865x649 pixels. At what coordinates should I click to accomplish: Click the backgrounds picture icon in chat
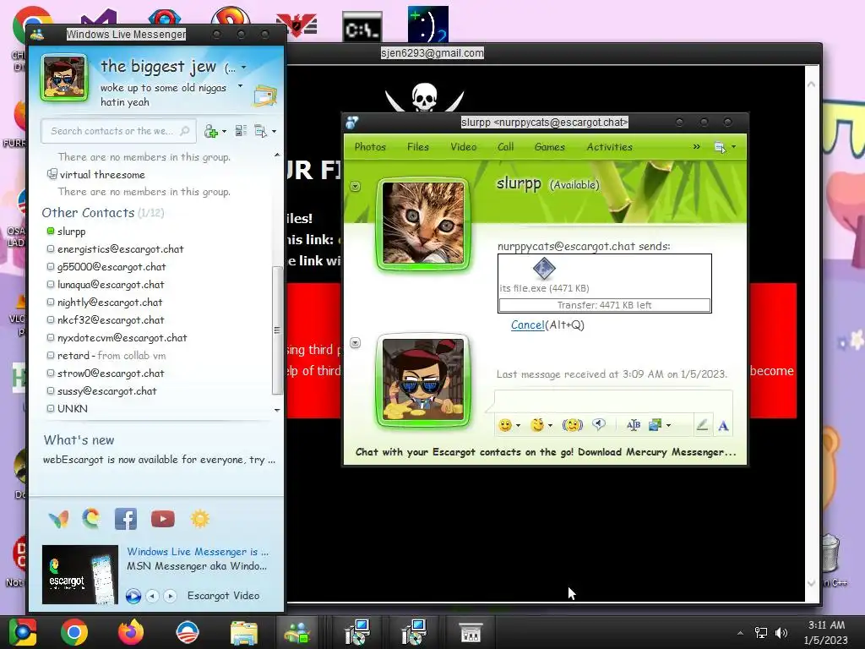pos(656,424)
